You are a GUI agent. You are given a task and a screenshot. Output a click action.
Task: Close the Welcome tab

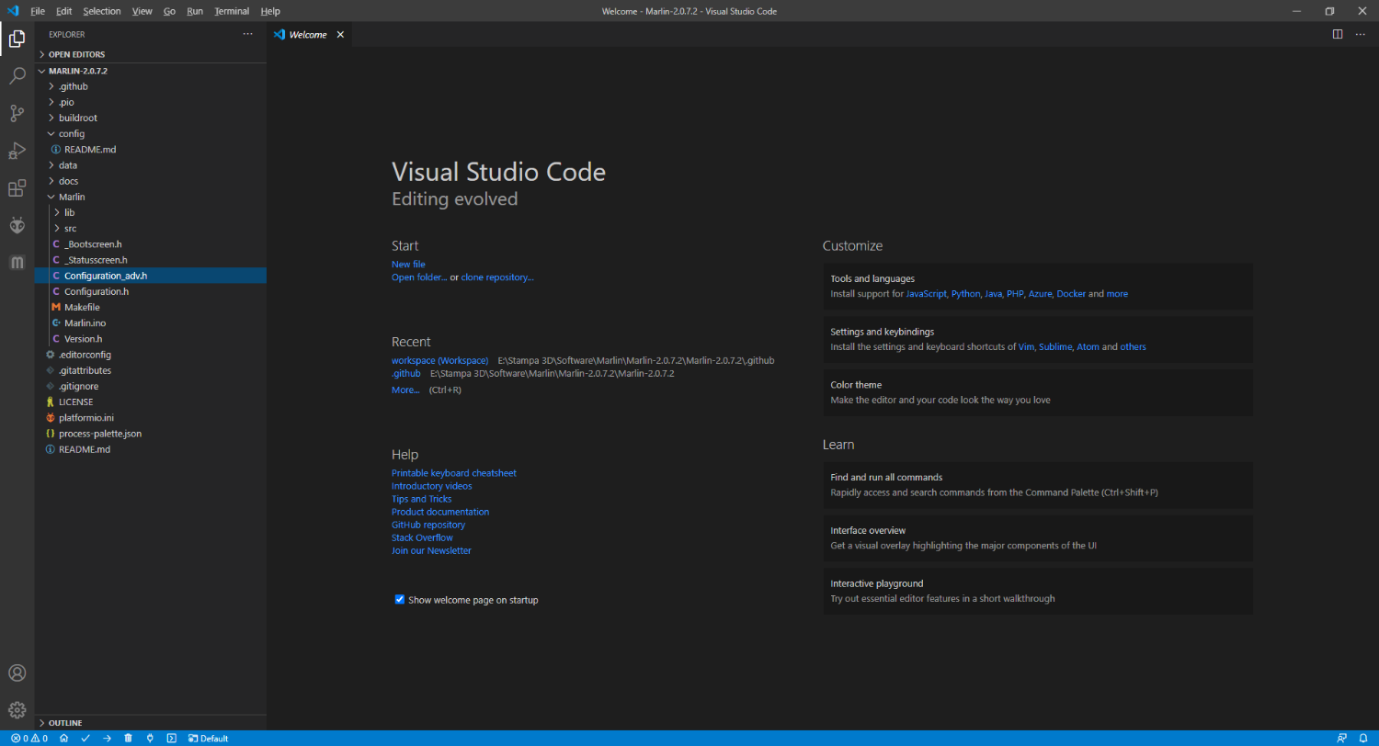[340, 35]
